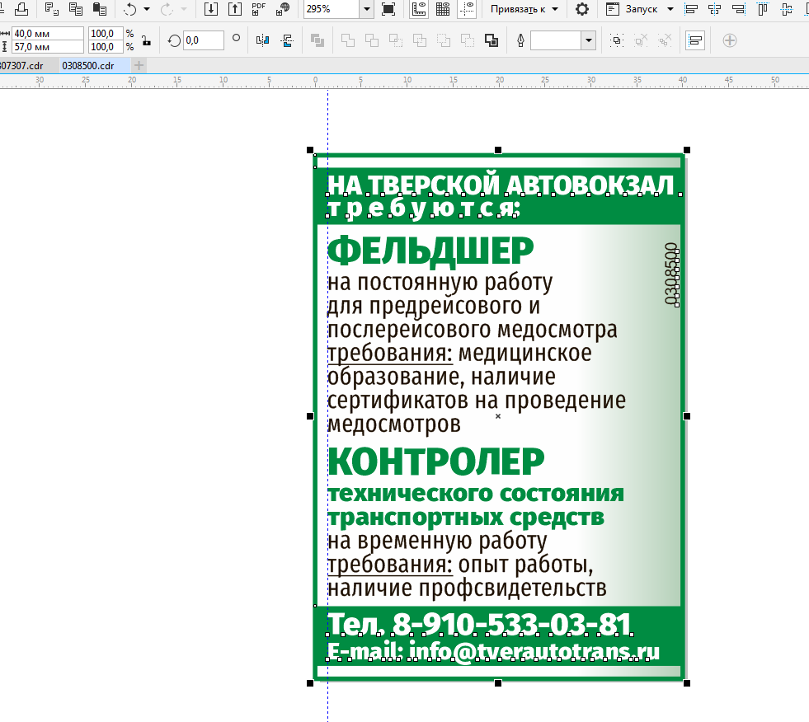
Task: Open the outline width dropdown arrow
Action: [x=589, y=40]
